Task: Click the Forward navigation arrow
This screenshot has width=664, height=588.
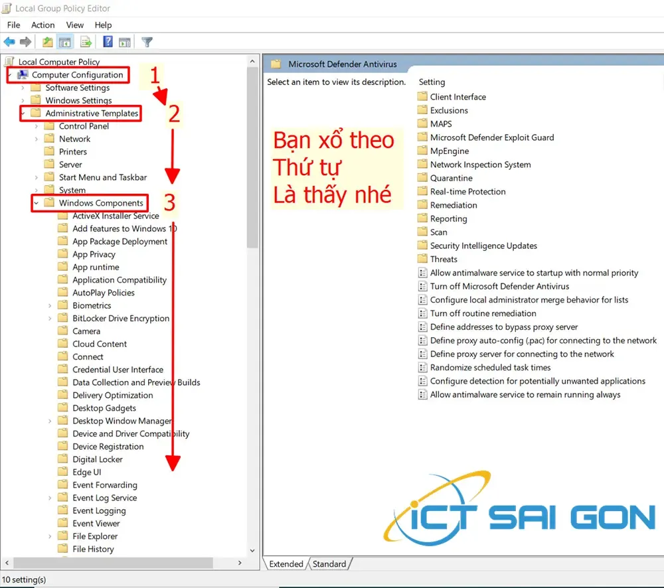Action: (25, 41)
